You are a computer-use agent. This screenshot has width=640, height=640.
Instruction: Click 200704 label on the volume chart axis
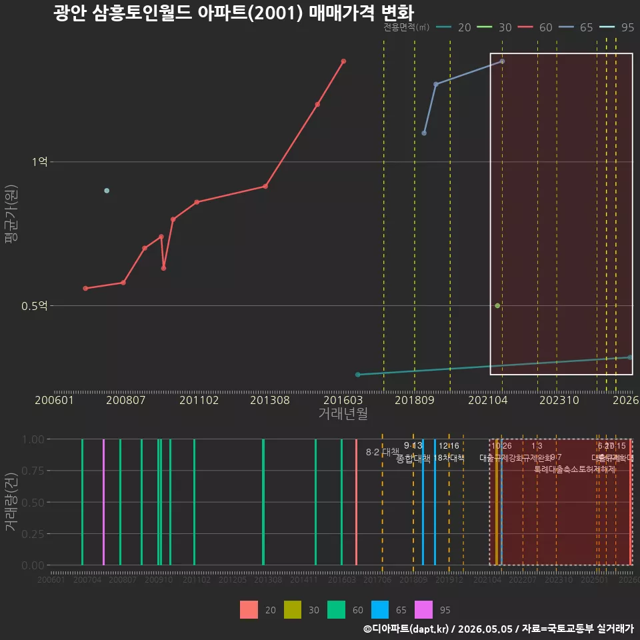[x=87, y=579]
